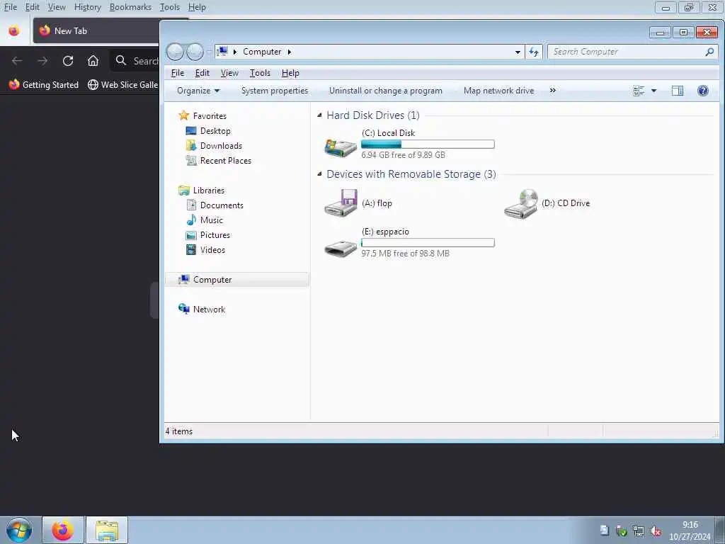The height and width of the screenshot is (544, 725).
Task: Select the (E:) esppacio removable drive icon
Action: pyautogui.click(x=341, y=249)
